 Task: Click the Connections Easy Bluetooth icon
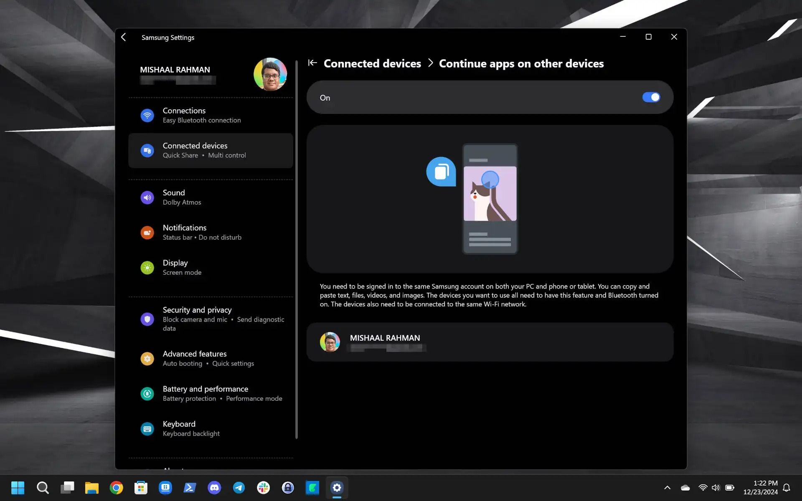(x=147, y=115)
